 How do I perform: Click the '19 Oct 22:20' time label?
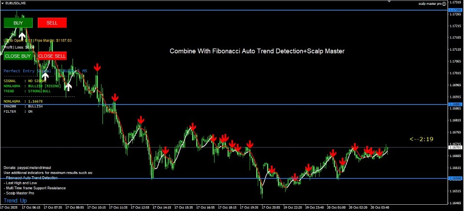click(294, 207)
